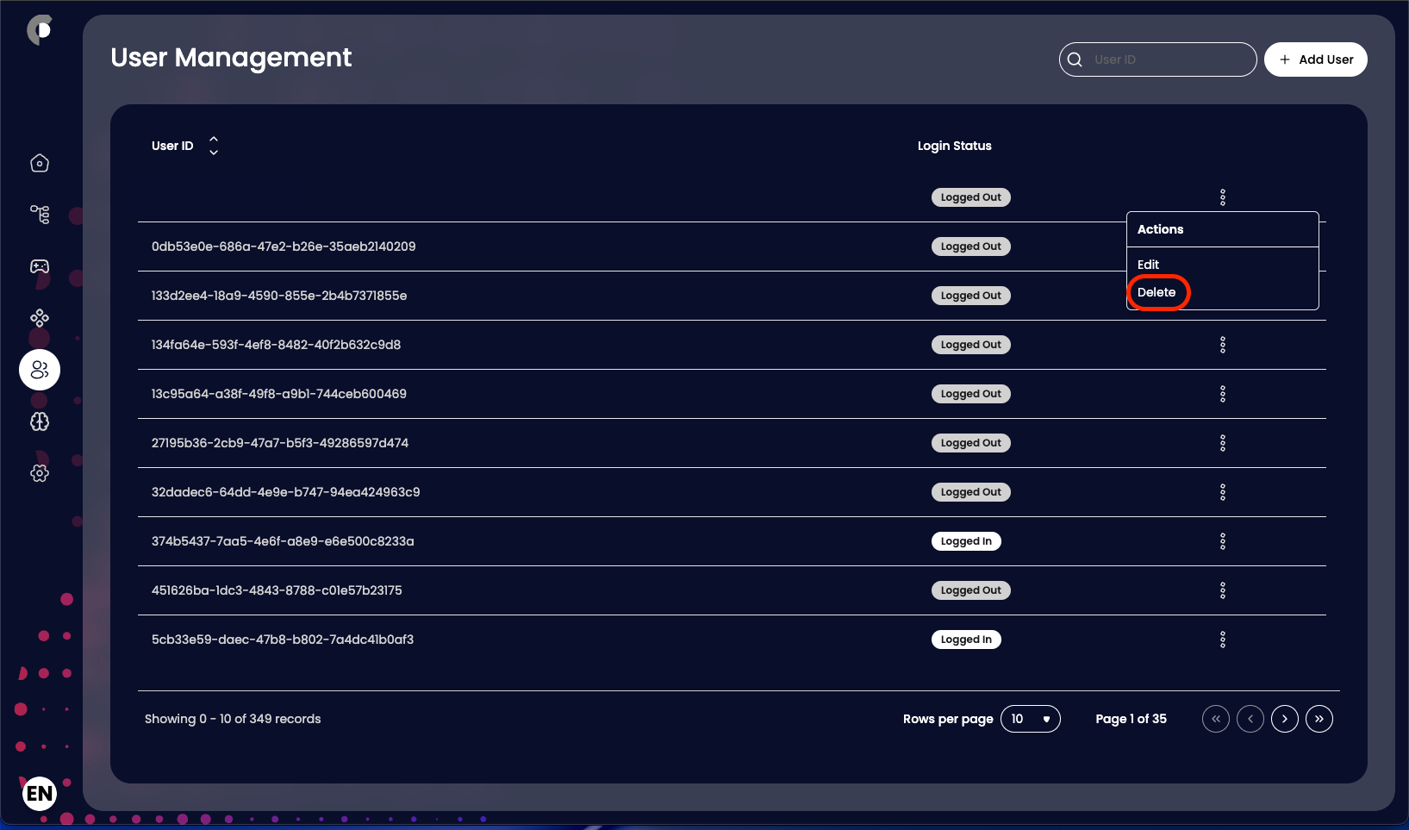Choose Edit in the Actions menu
Viewport: 1409px width, 830px height.
(x=1149, y=265)
